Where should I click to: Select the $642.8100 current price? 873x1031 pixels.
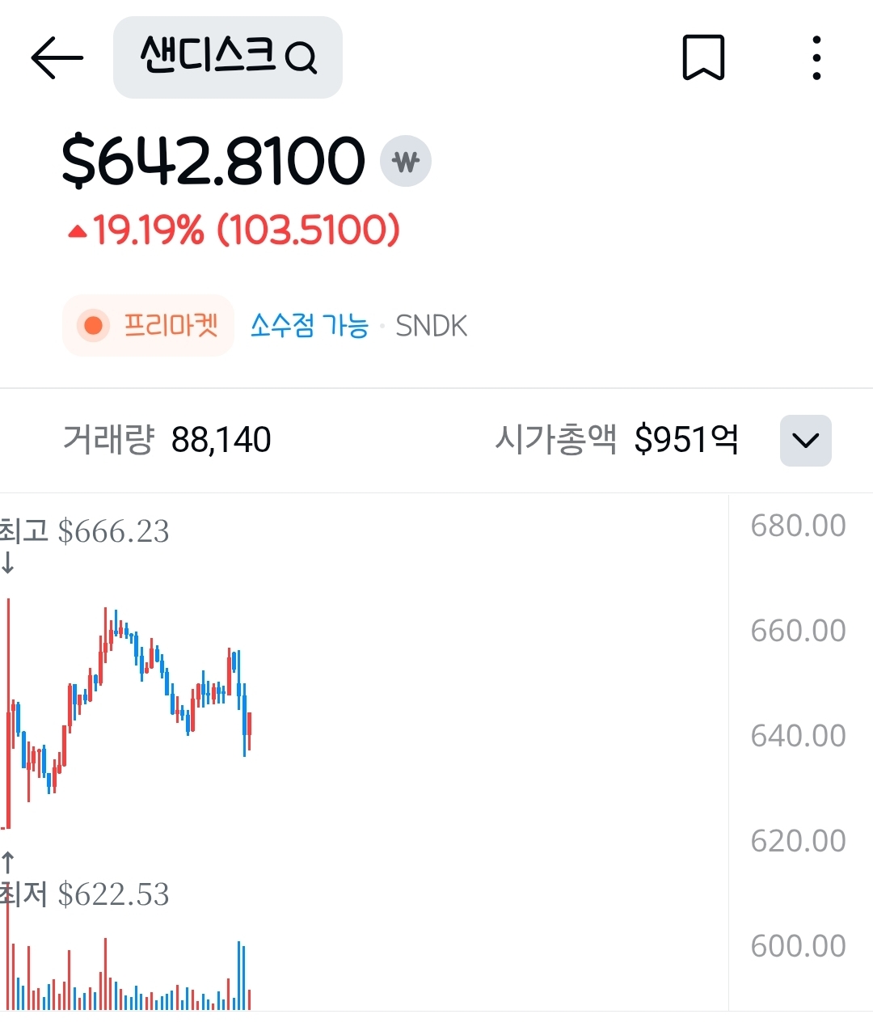213,161
